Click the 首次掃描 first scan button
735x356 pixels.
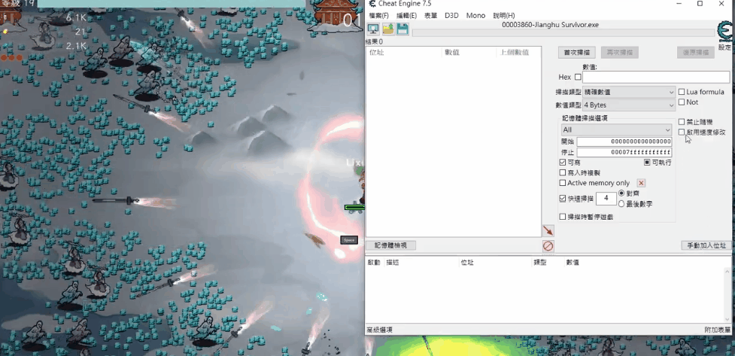coord(576,53)
